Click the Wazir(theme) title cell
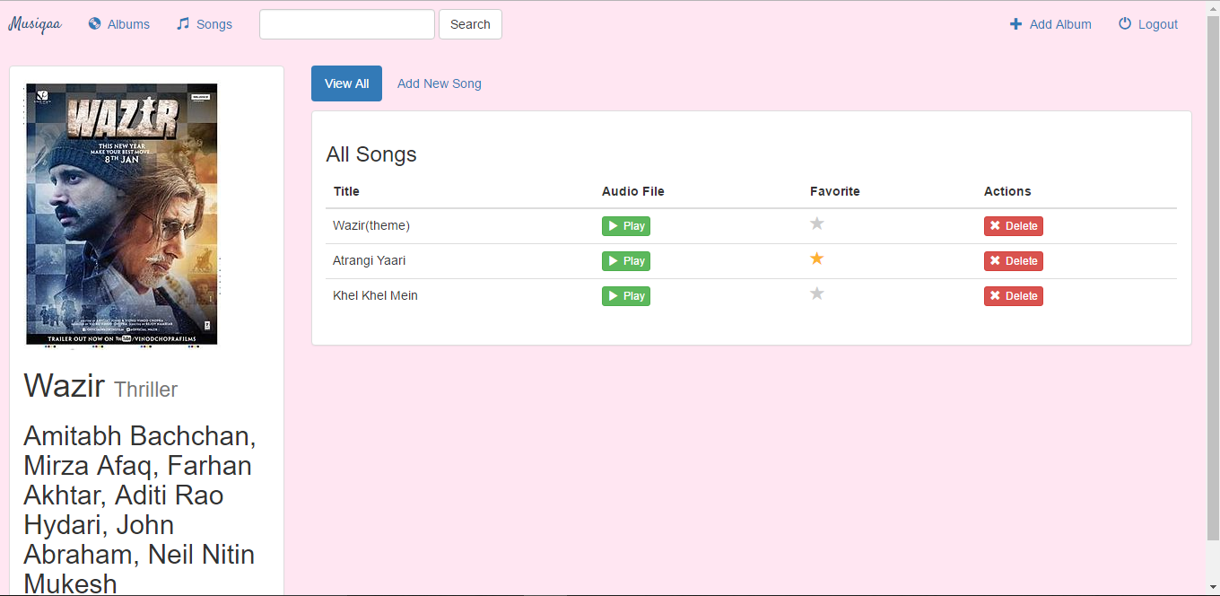 [371, 225]
